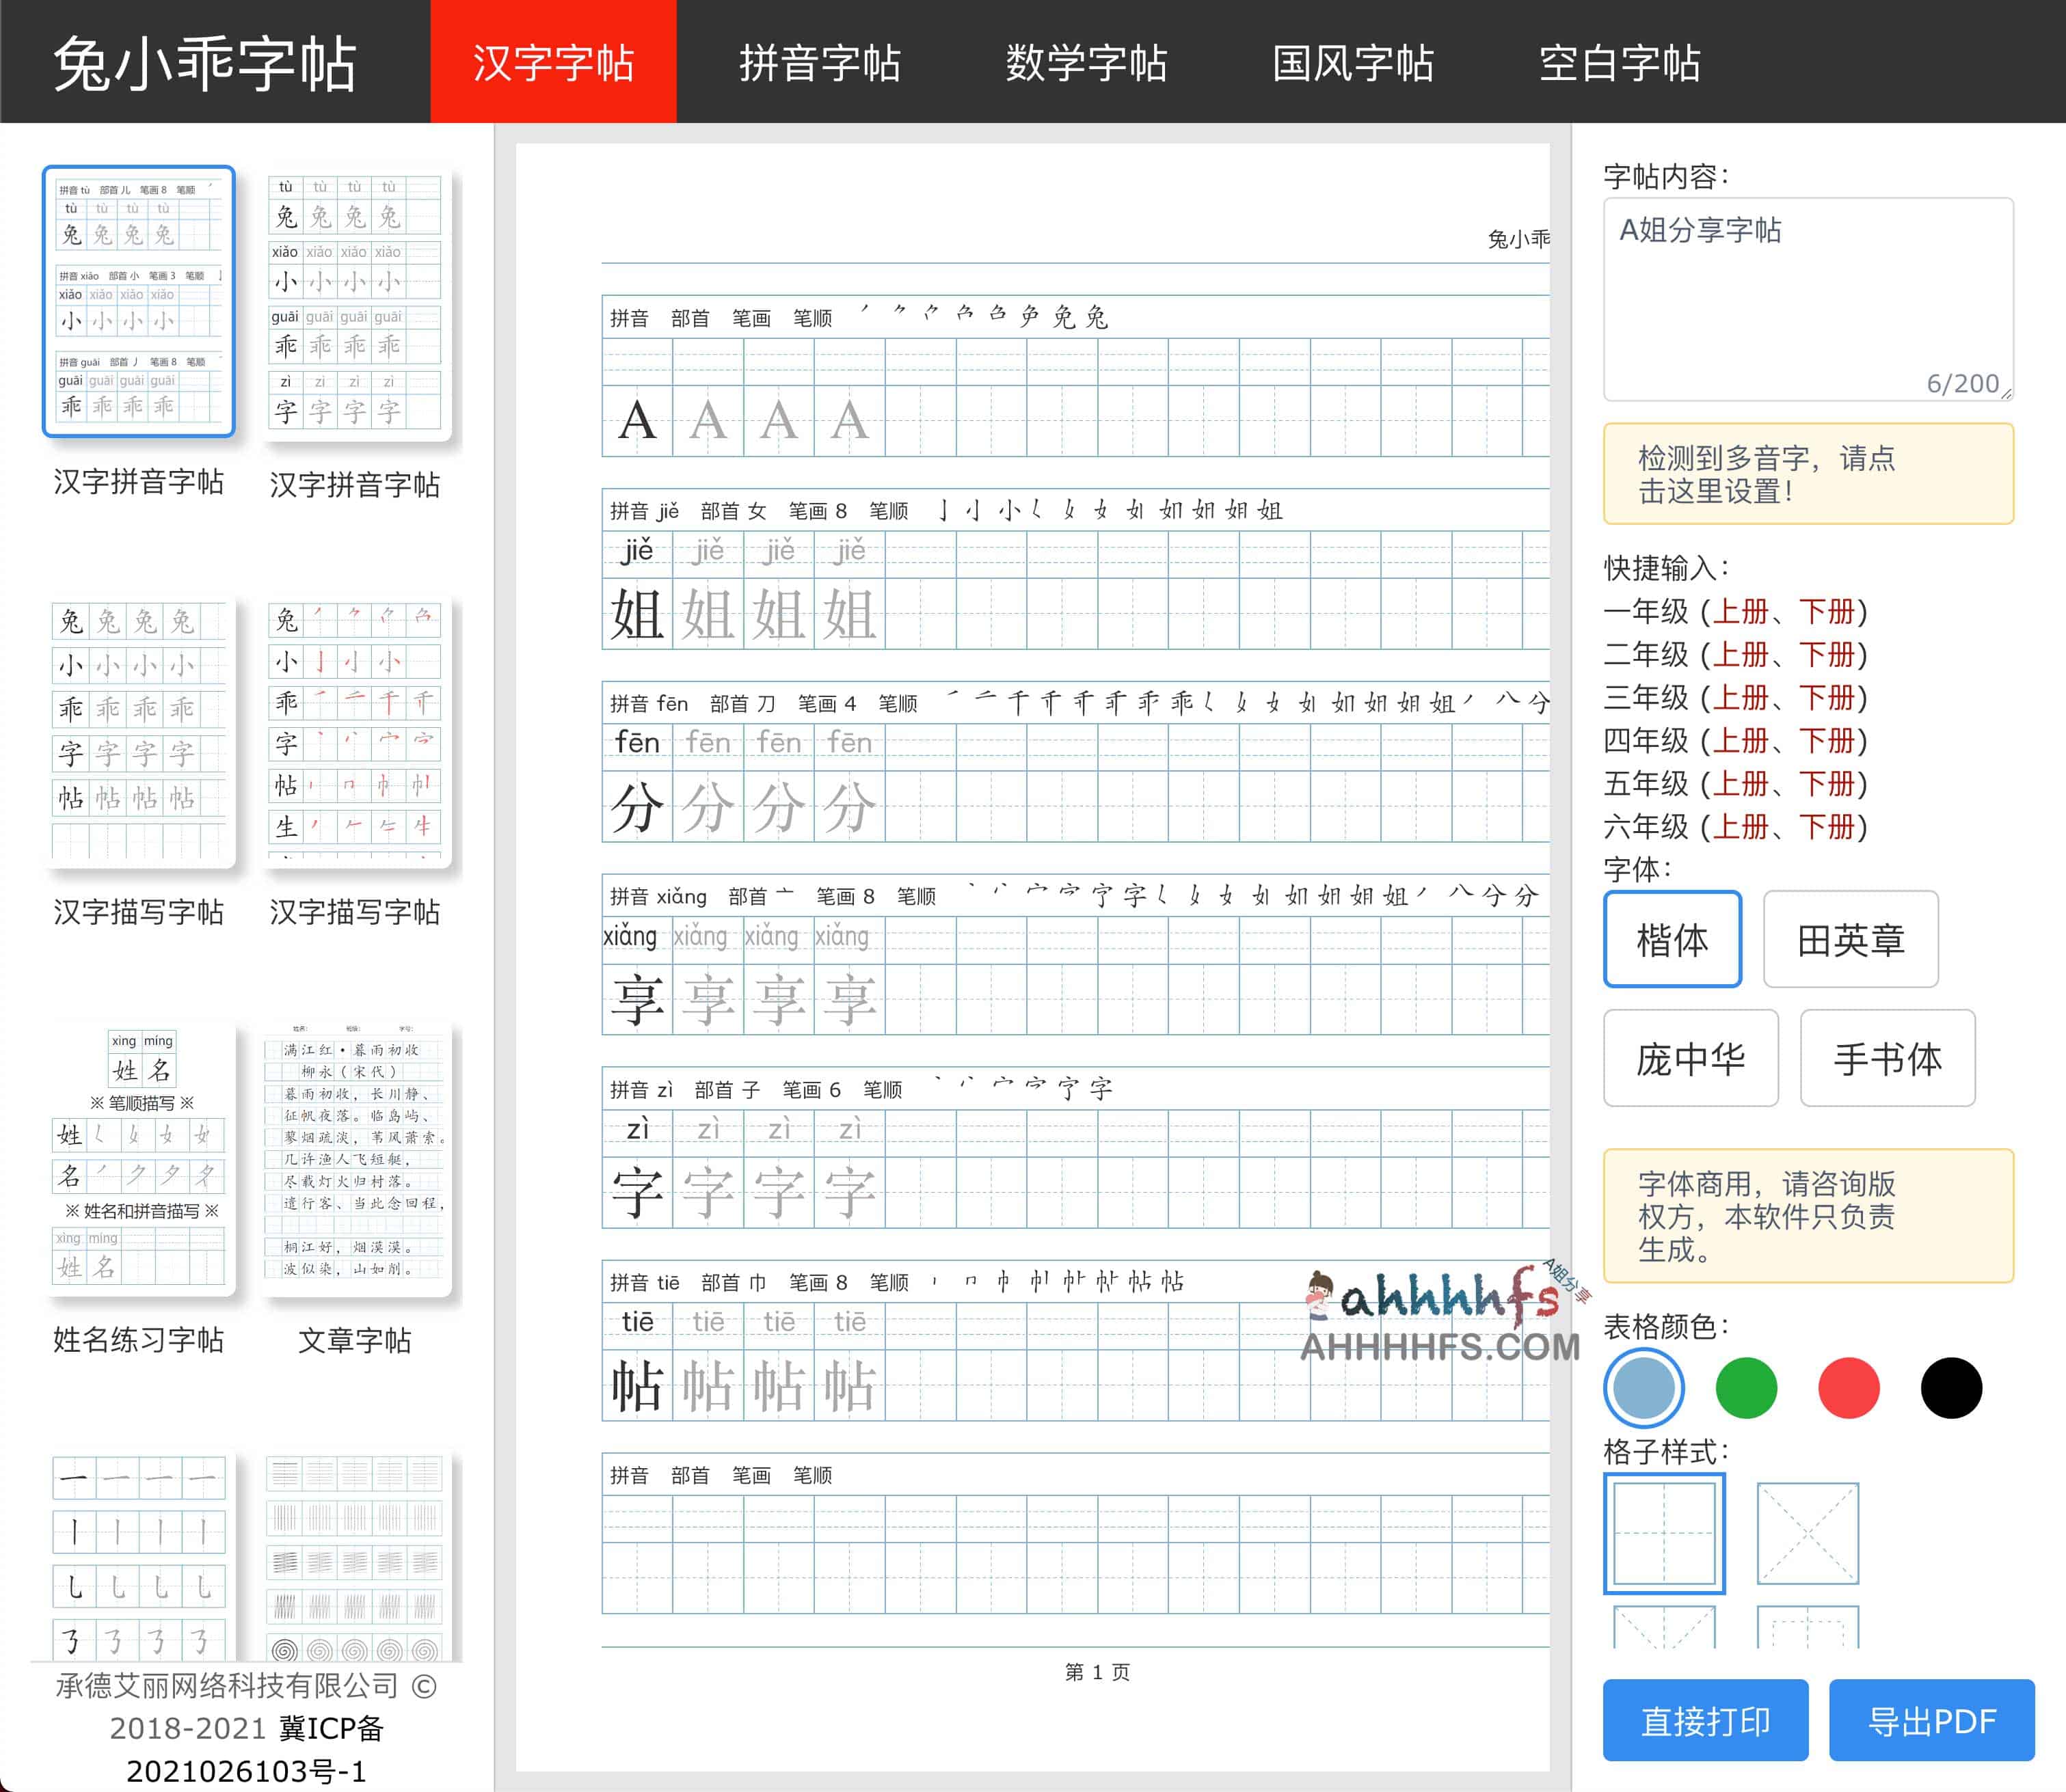Click the solid 帖 character in the preview
Screen dimensions: 2066x1792
pos(637,1386)
